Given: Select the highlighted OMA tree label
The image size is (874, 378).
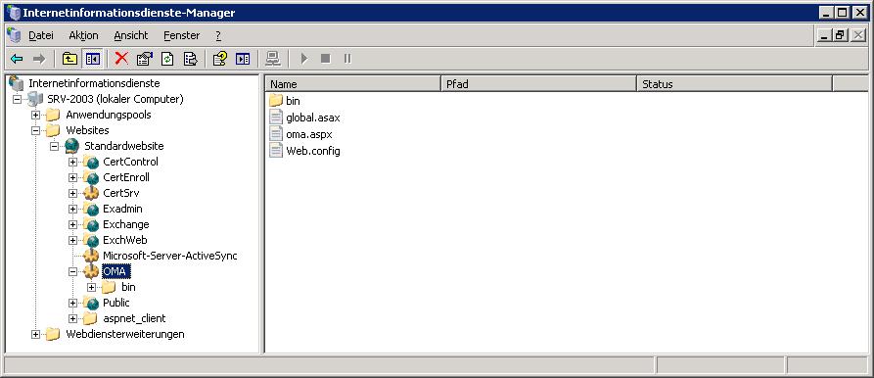Looking at the screenshot, I should 115,271.
